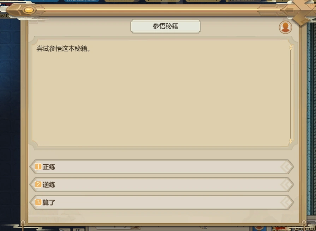316x231 pixels.
Task: Click the golden orb on scroll rod
Action: click(x=29, y=10)
